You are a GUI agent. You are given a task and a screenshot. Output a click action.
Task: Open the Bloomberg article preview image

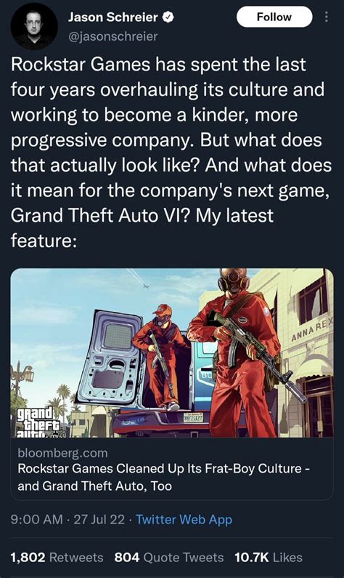click(172, 353)
